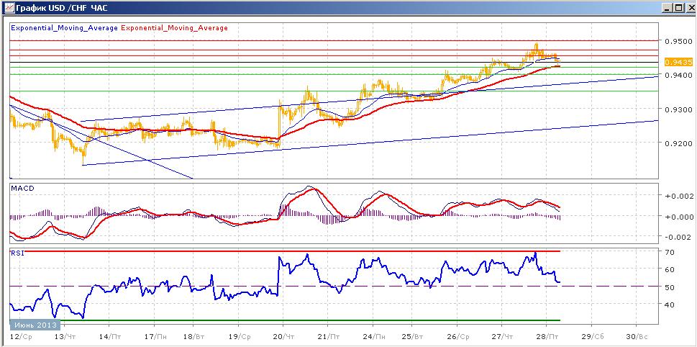Click the chart window icon in title bar
The width and height of the screenshot is (697, 347).
(8, 8)
